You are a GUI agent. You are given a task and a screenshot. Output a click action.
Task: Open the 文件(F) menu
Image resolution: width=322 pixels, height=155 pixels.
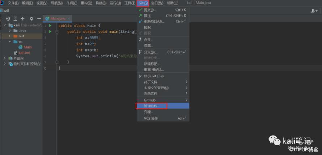click(x=13, y=3)
